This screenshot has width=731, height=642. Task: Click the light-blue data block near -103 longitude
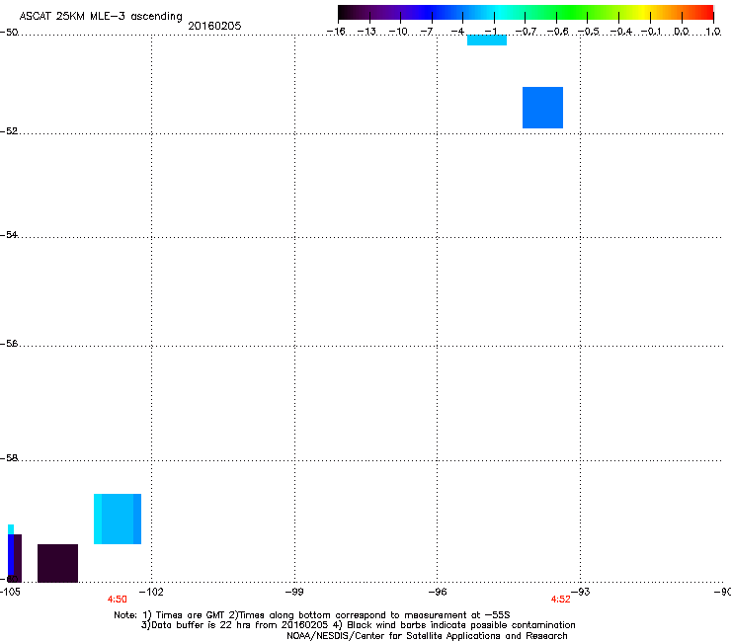coord(118,519)
